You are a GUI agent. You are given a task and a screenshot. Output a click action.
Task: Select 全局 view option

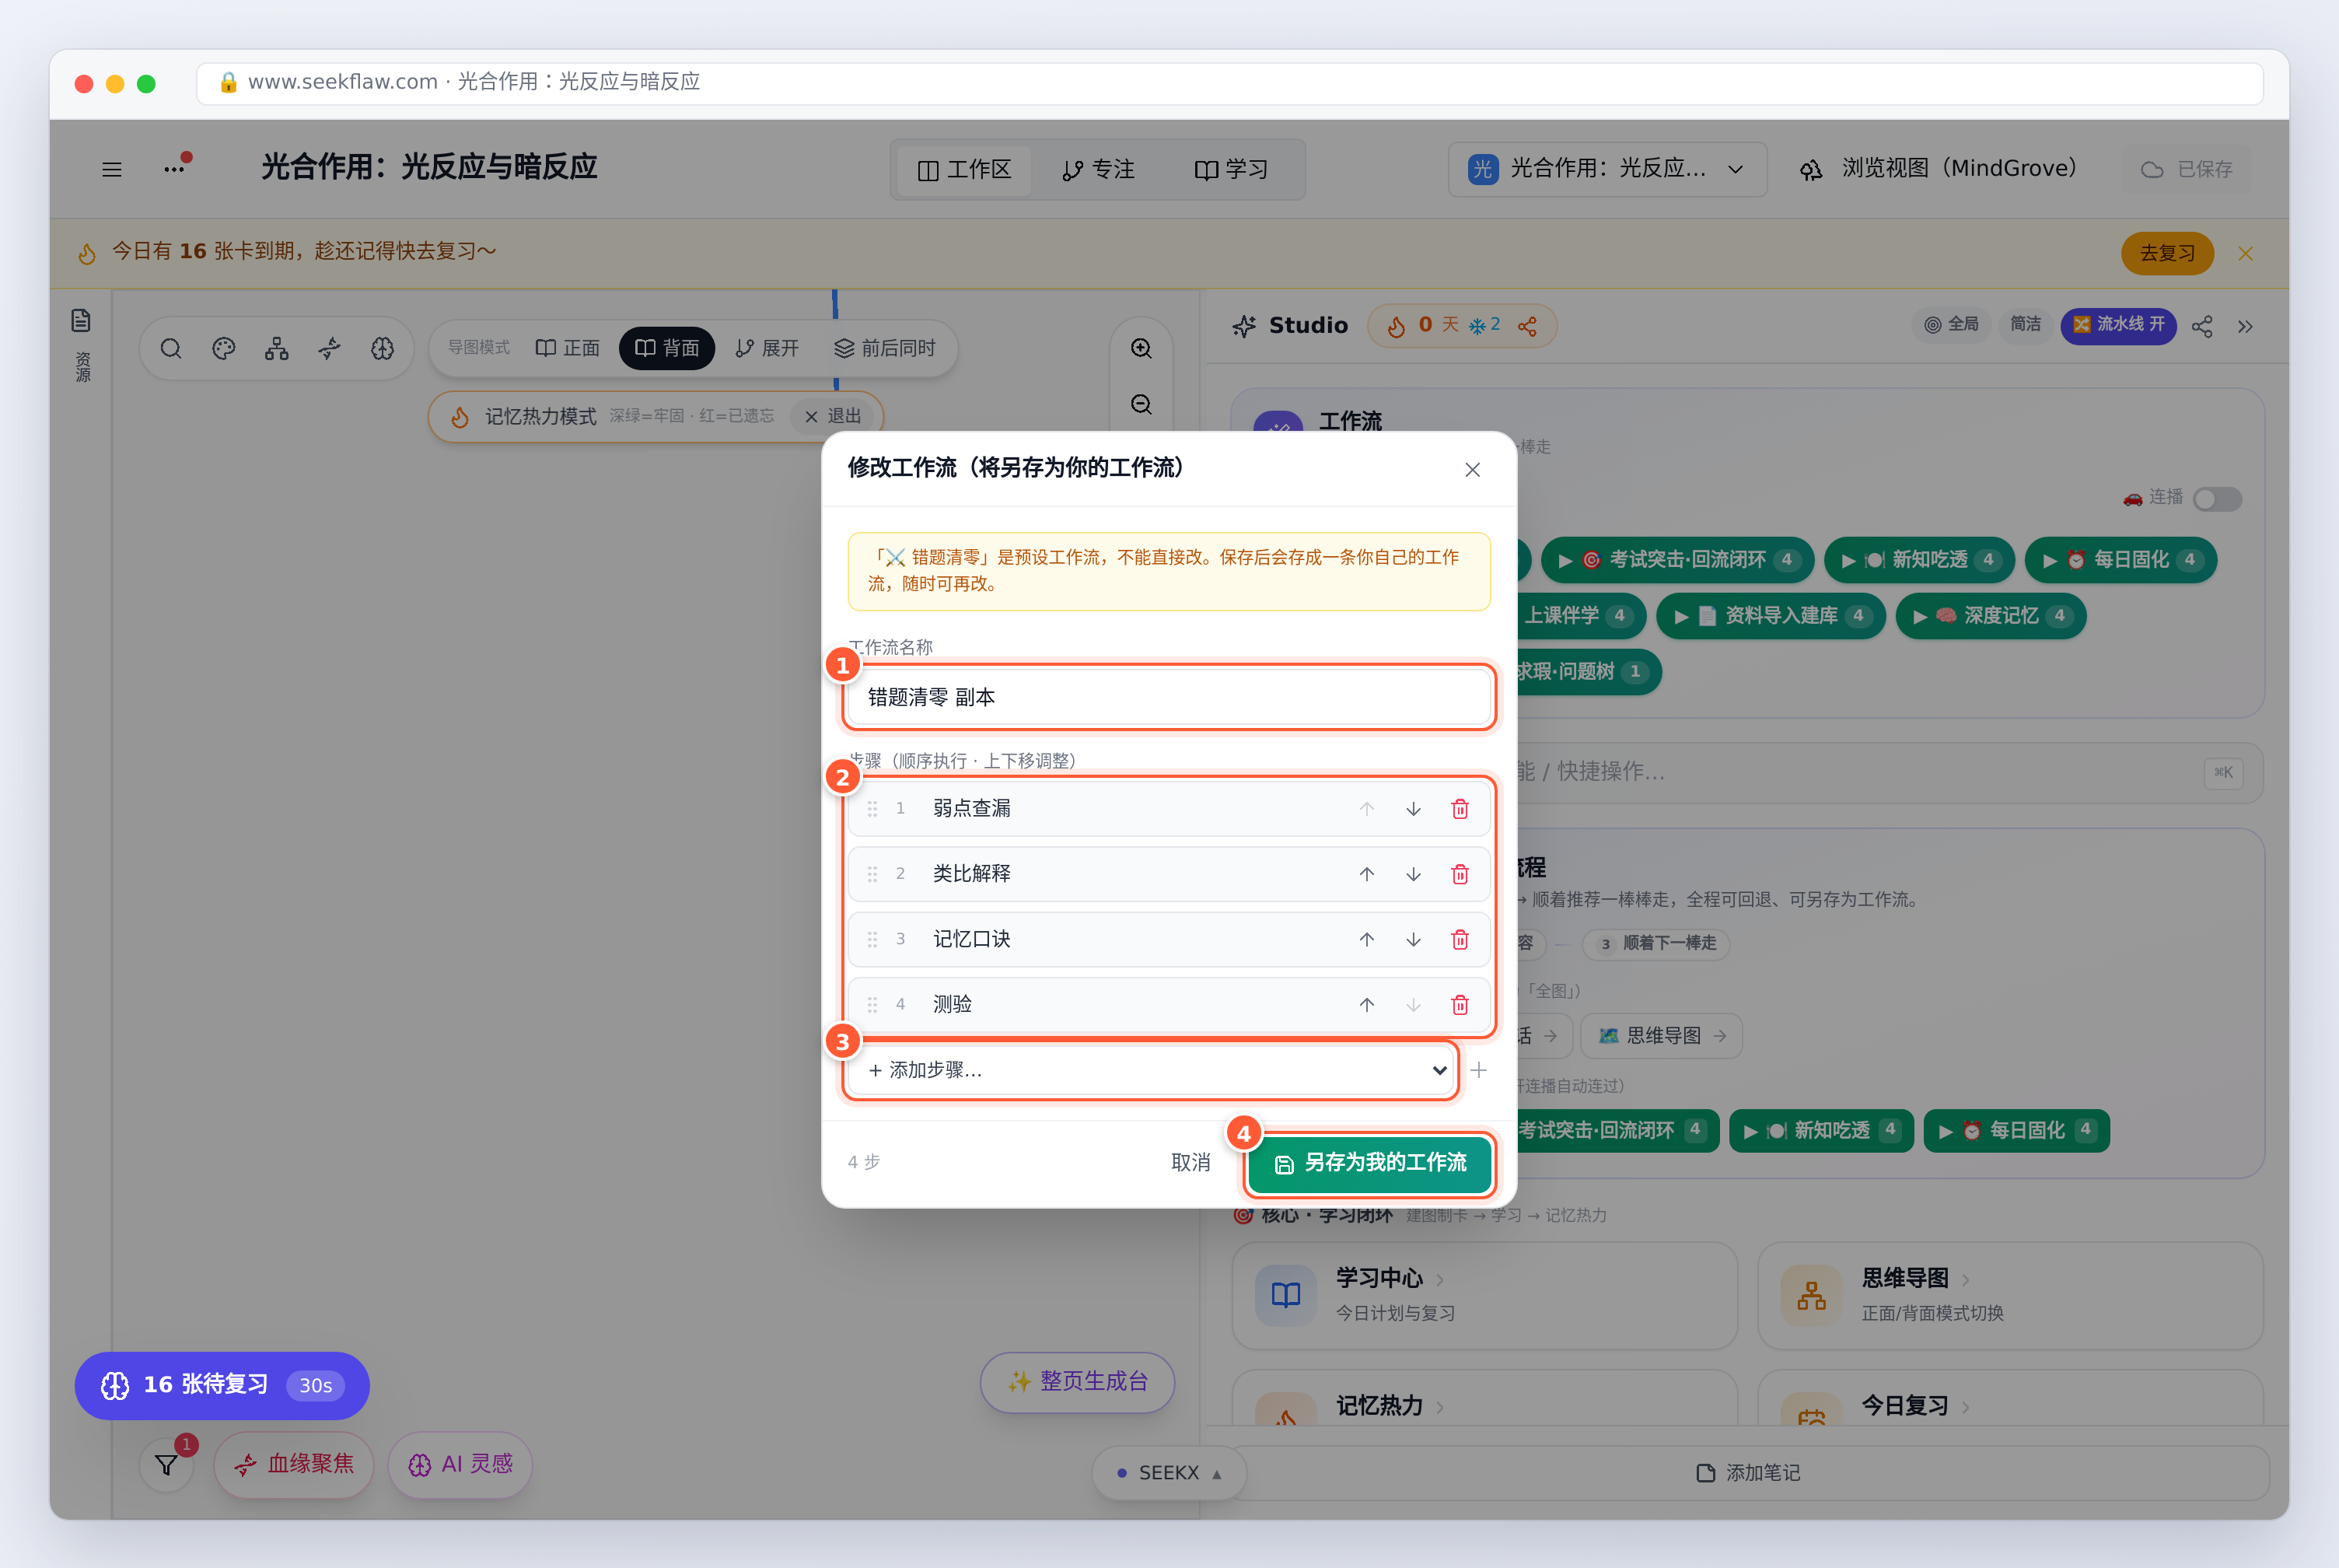point(1951,325)
